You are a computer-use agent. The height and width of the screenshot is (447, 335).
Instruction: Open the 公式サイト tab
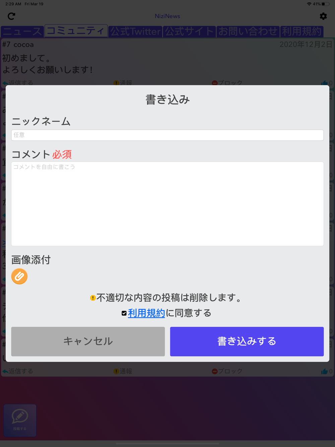click(189, 31)
